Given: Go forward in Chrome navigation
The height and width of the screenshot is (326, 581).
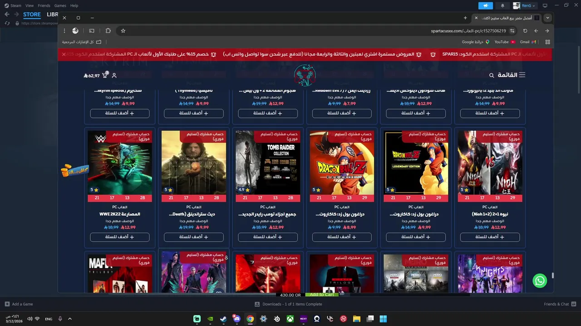Looking at the screenshot, I should point(536,31).
